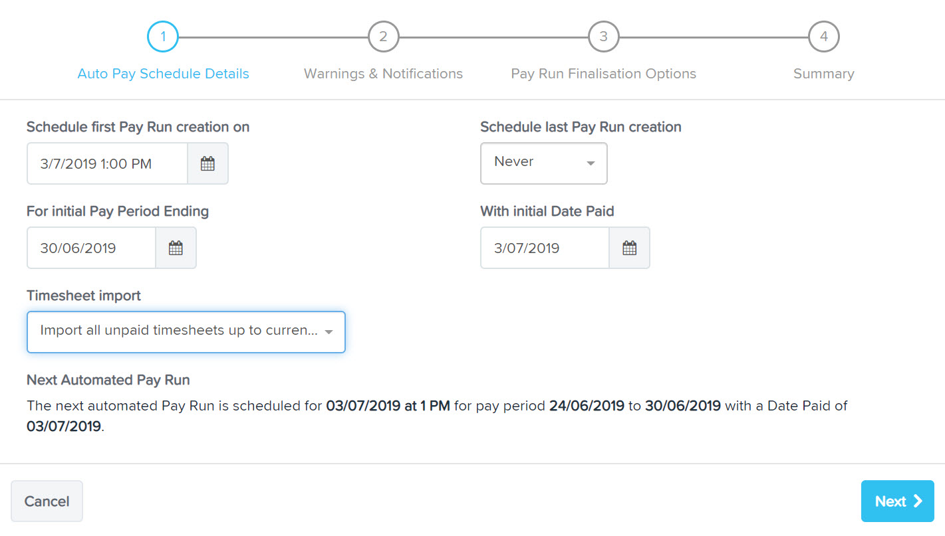This screenshot has height=536, width=945.
Task: Open calendar picker for first Pay Run creation
Action: pyautogui.click(x=207, y=163)
